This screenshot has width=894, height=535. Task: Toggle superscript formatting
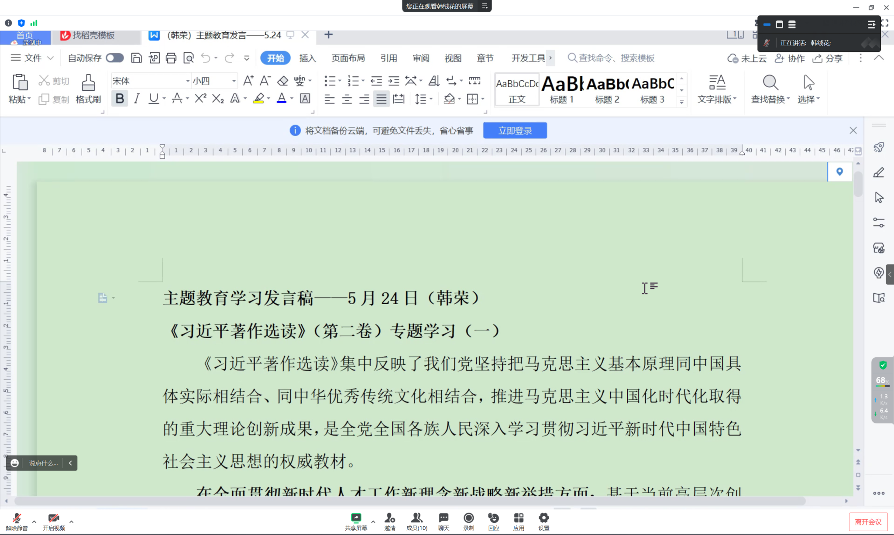point(200,99)
